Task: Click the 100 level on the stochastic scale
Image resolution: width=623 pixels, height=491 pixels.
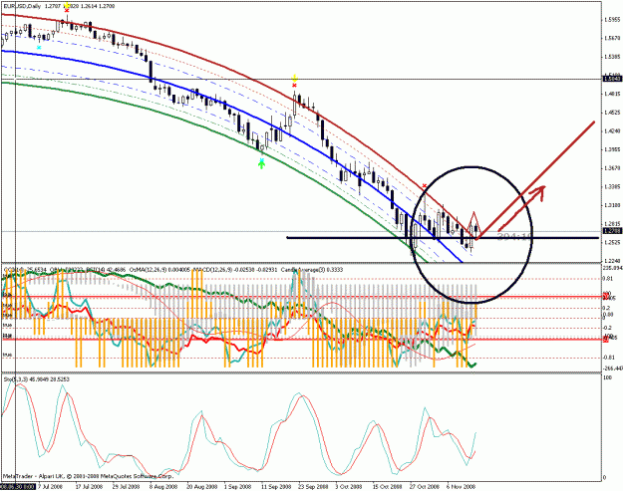Action: (x=607, y=377)
